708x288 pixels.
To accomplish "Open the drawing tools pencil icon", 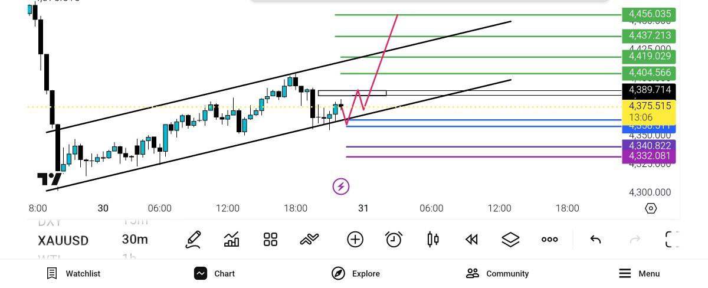I will pos(193,239).
